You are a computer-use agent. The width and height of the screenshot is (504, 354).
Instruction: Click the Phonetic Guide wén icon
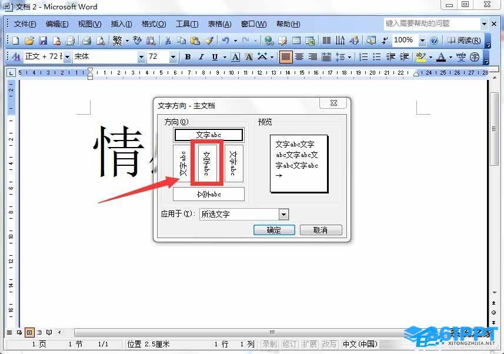[461, 57]
